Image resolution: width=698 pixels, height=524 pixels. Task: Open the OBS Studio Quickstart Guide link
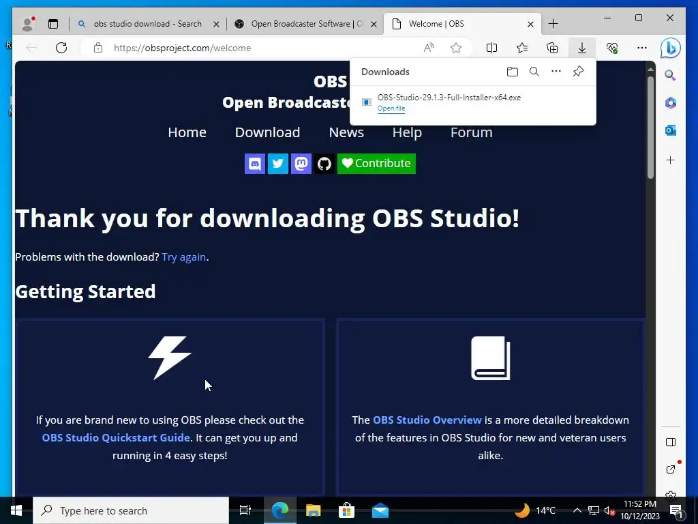point(116,437)
